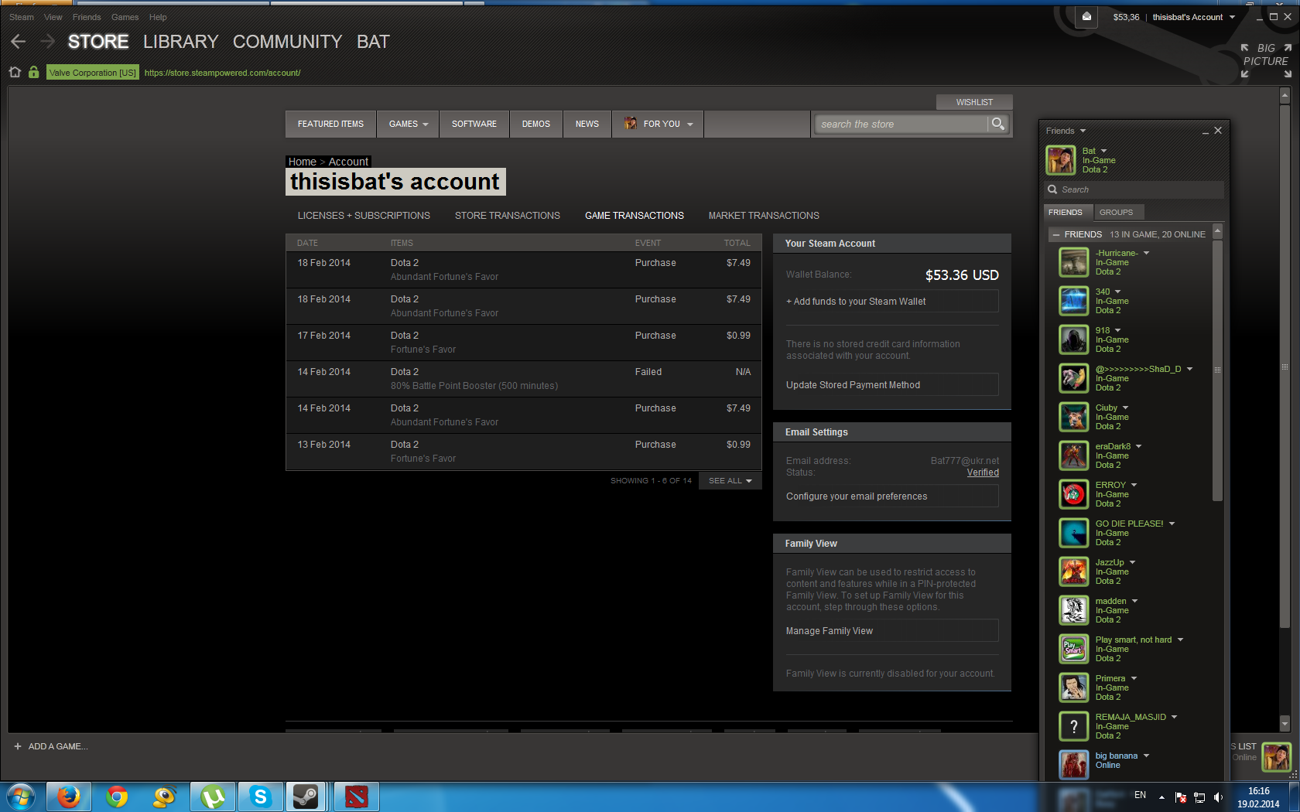Open big banana friend avatar

pos(1073,765)
